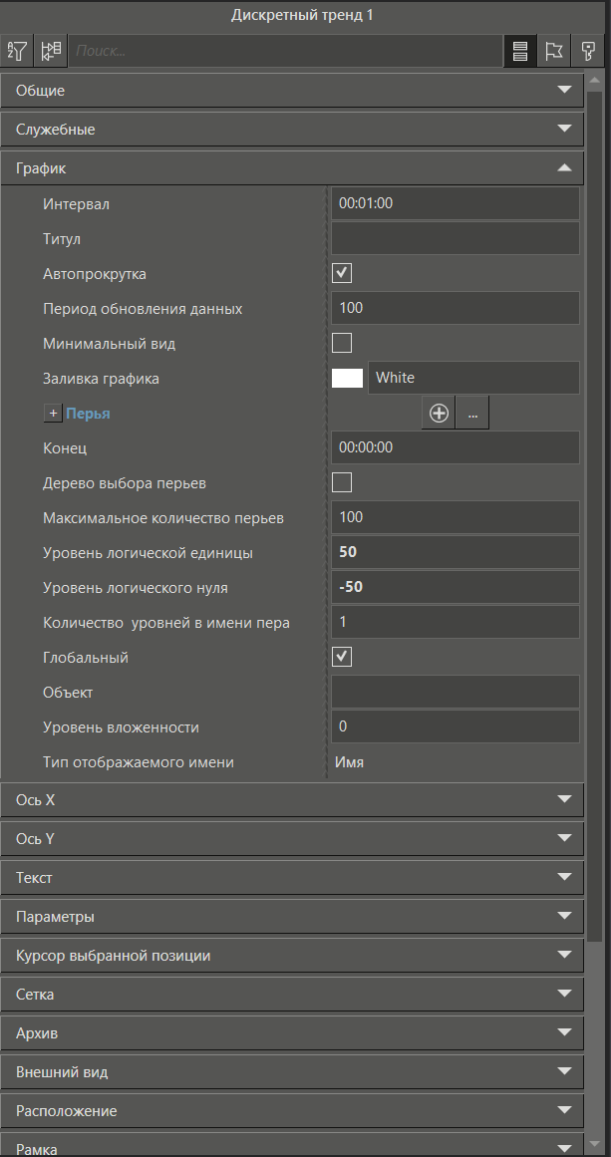The width and height of the screenshot is (611, 1157).
Task: Open pens editor via ellipsis button
Action: pos(471,413)
